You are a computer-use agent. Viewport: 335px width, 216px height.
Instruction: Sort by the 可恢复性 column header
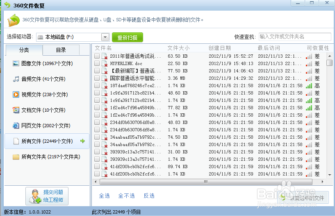pos(318,48)
